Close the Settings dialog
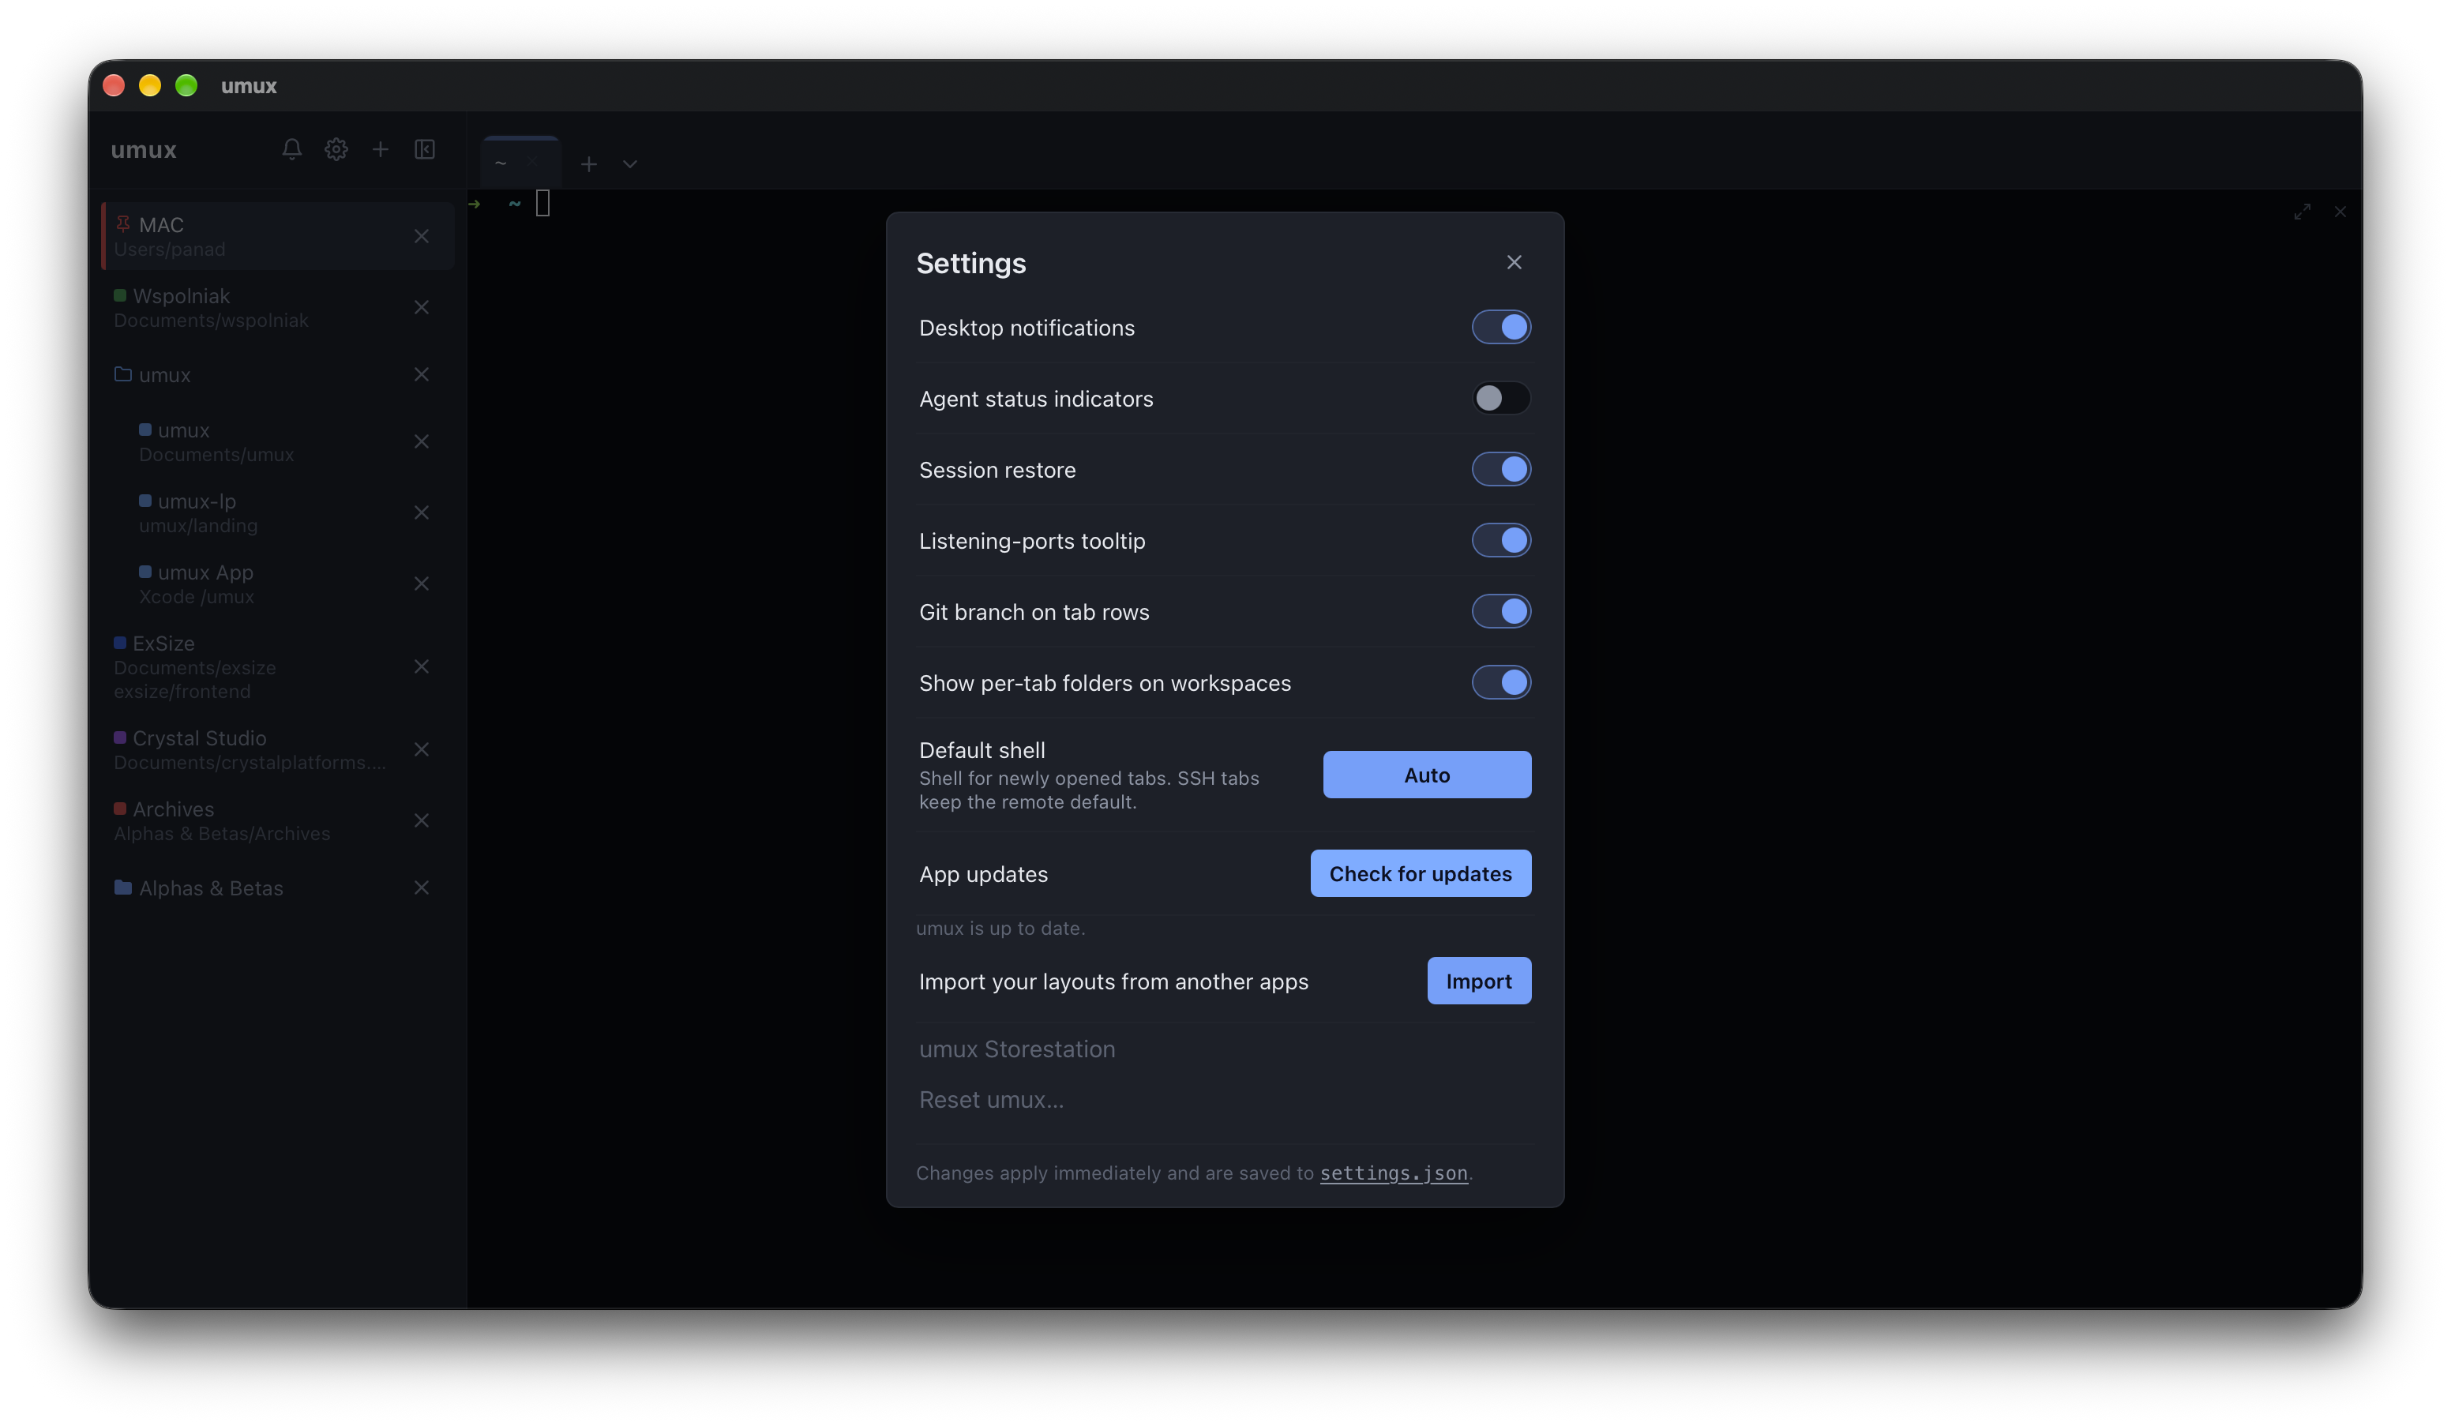 click(1515, 263)
